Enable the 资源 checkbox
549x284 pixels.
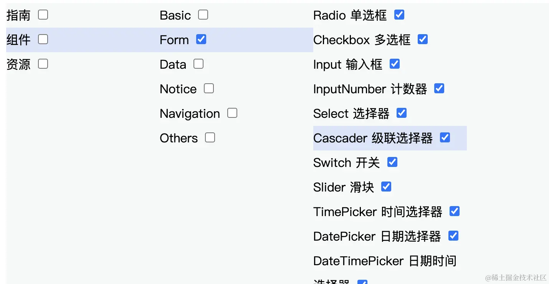43,64
